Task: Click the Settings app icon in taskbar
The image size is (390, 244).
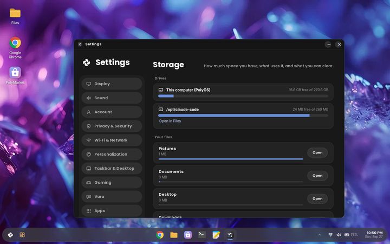Action: [230, 235]
